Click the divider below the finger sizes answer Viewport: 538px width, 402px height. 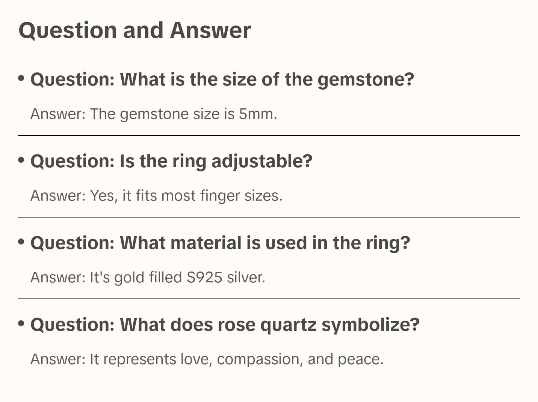[x=269, y=217]
